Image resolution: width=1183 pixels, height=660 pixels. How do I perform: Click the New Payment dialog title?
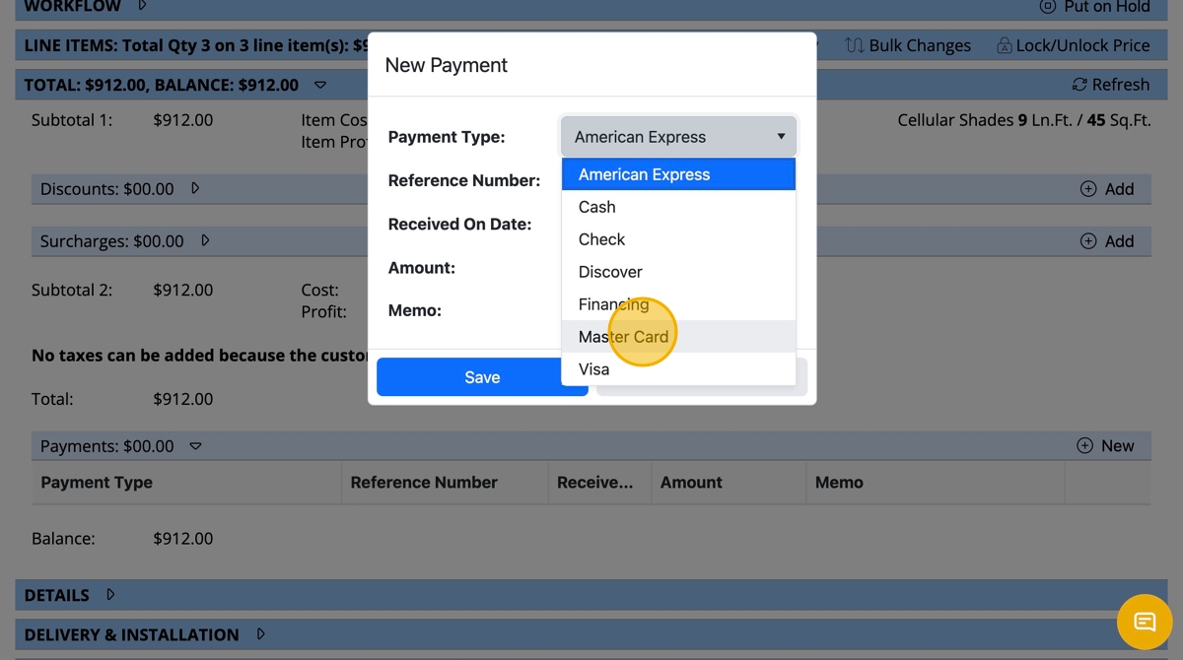446,65
